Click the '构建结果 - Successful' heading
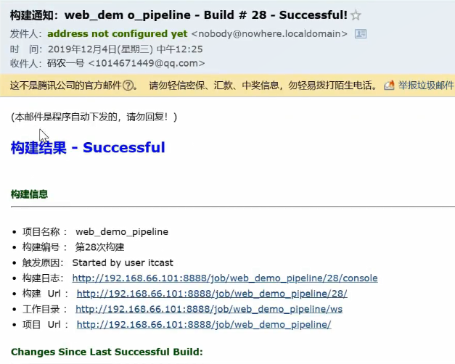The height and width of the screenshot is (364, 455). click(x=88, y=147)
